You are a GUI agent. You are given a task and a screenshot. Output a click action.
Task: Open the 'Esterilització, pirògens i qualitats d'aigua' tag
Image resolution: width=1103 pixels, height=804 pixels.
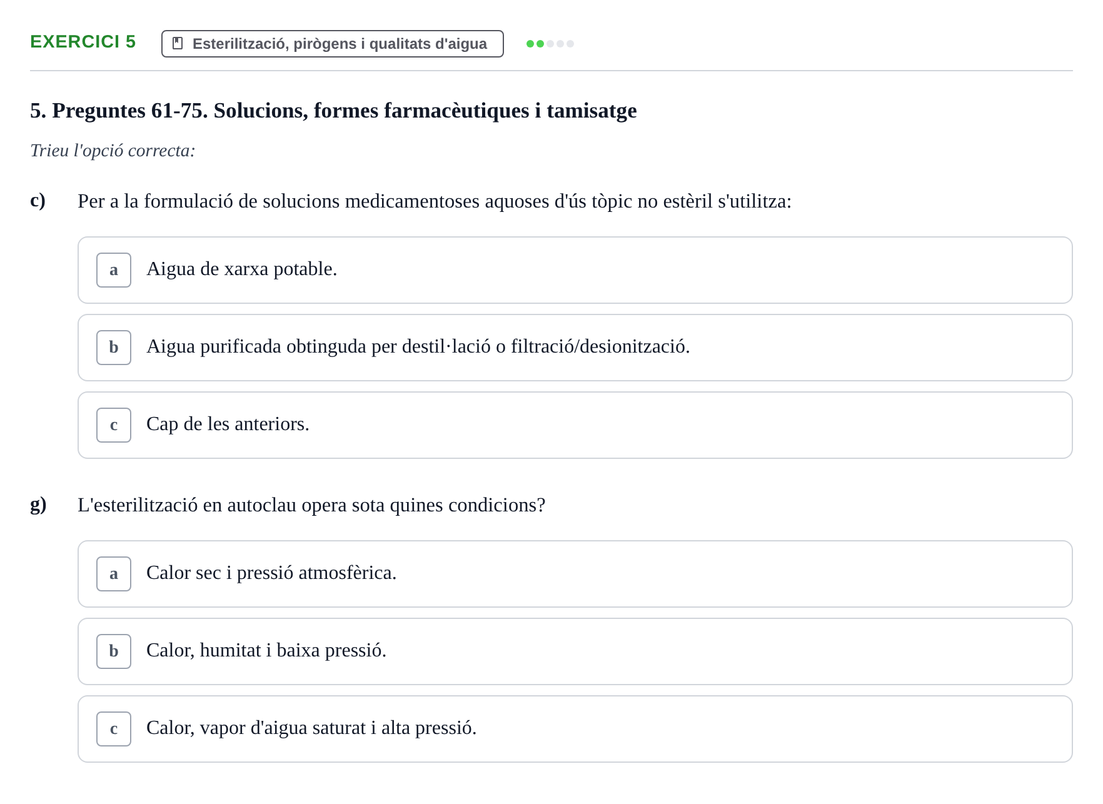333,44
